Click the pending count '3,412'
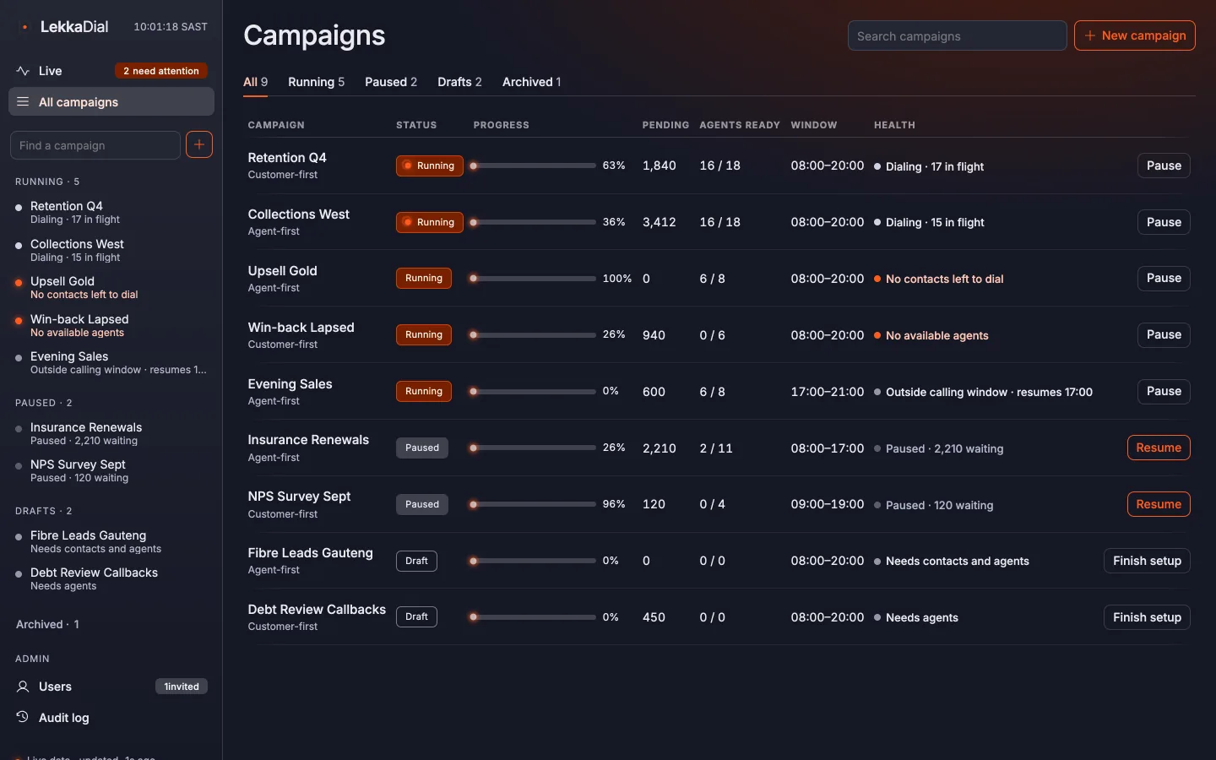1216x760 pixels. (659, 222)
